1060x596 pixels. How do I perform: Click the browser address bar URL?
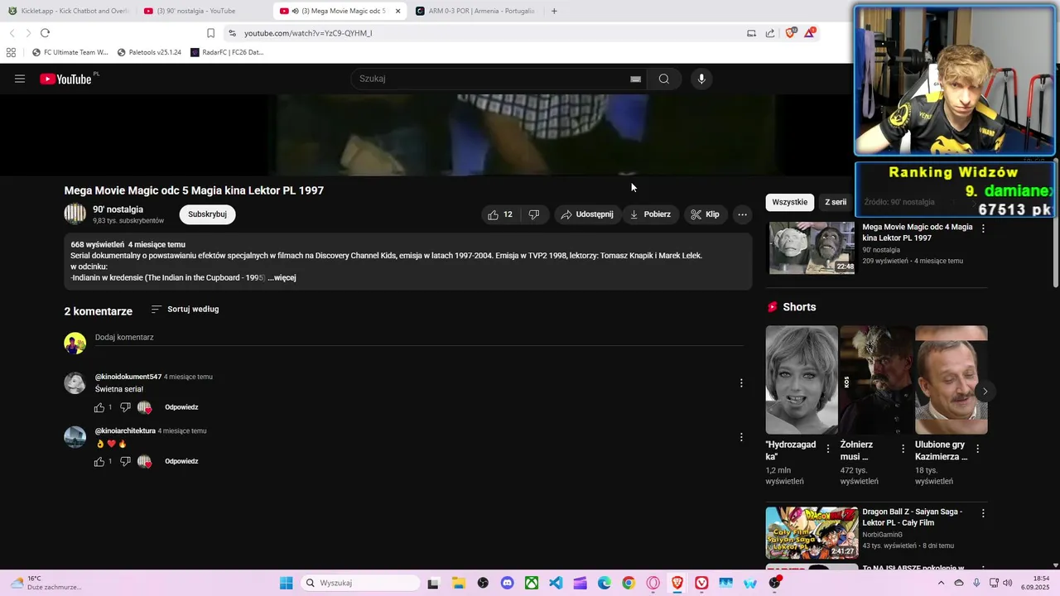pyautogui.click(x=308, y=33)
